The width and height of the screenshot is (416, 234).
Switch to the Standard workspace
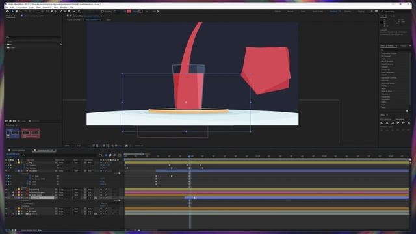(333, 12)
